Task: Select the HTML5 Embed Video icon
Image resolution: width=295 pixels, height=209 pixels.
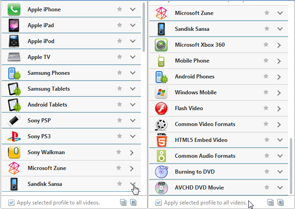Action: [x=162, y=140]
